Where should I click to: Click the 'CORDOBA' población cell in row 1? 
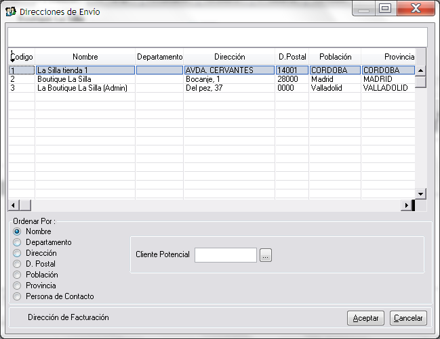coord(336,70)
